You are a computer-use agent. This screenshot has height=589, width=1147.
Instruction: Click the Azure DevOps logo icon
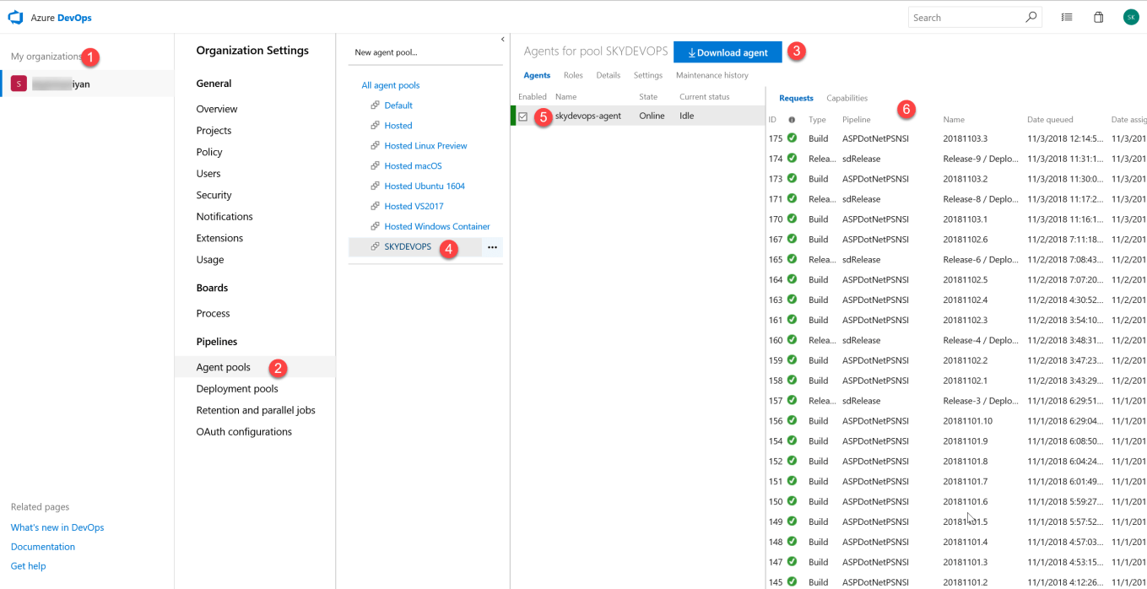tap(15, 17)
